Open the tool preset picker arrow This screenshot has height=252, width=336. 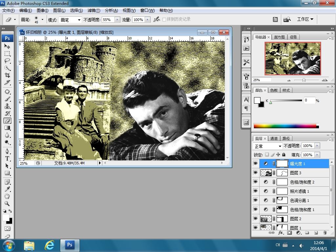(15, 19)
